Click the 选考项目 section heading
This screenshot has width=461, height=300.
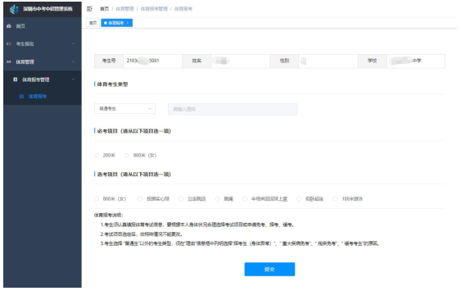[x=133, y=175]
